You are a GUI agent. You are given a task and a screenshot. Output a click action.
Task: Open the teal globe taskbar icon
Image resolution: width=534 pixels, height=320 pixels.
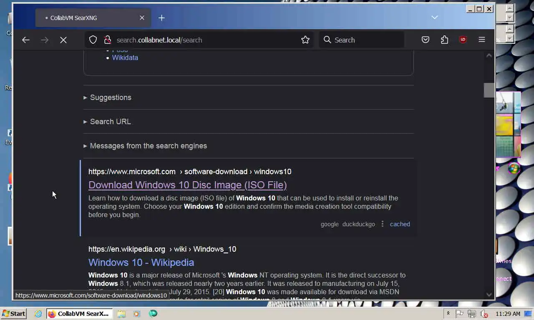click(153, 314)
